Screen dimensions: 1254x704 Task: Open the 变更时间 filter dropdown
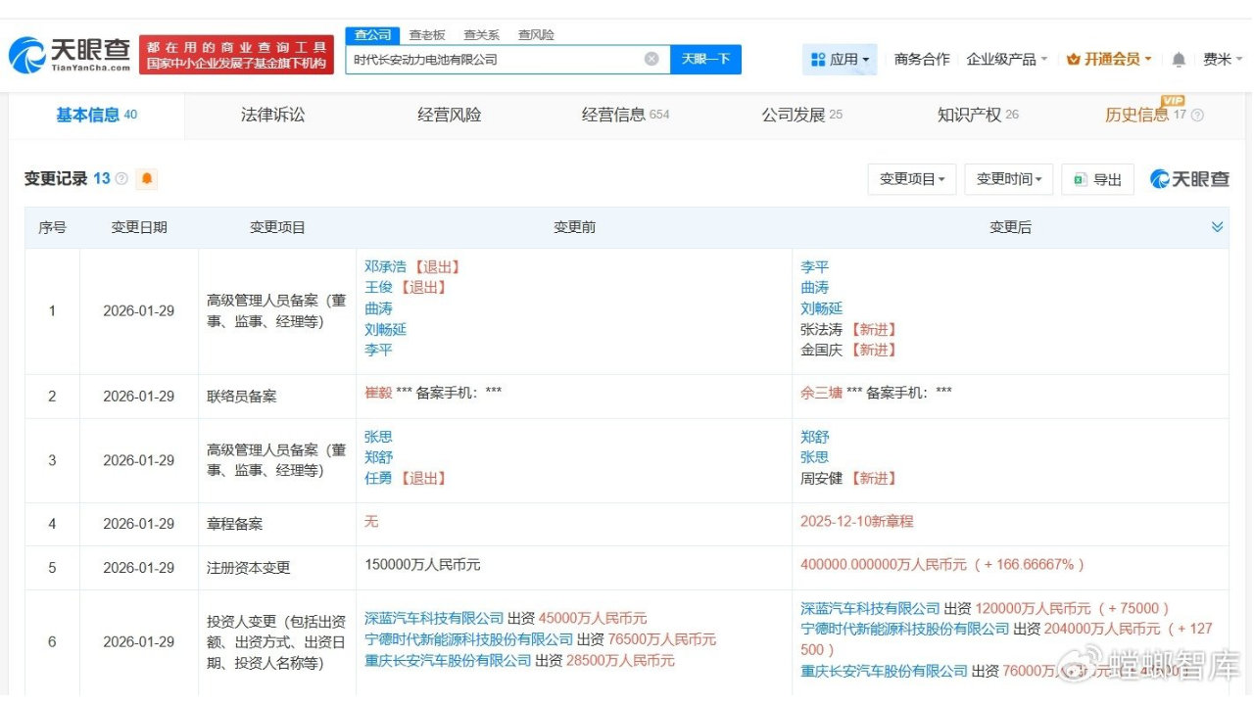pyautogui.click(x=1008, y=178)
